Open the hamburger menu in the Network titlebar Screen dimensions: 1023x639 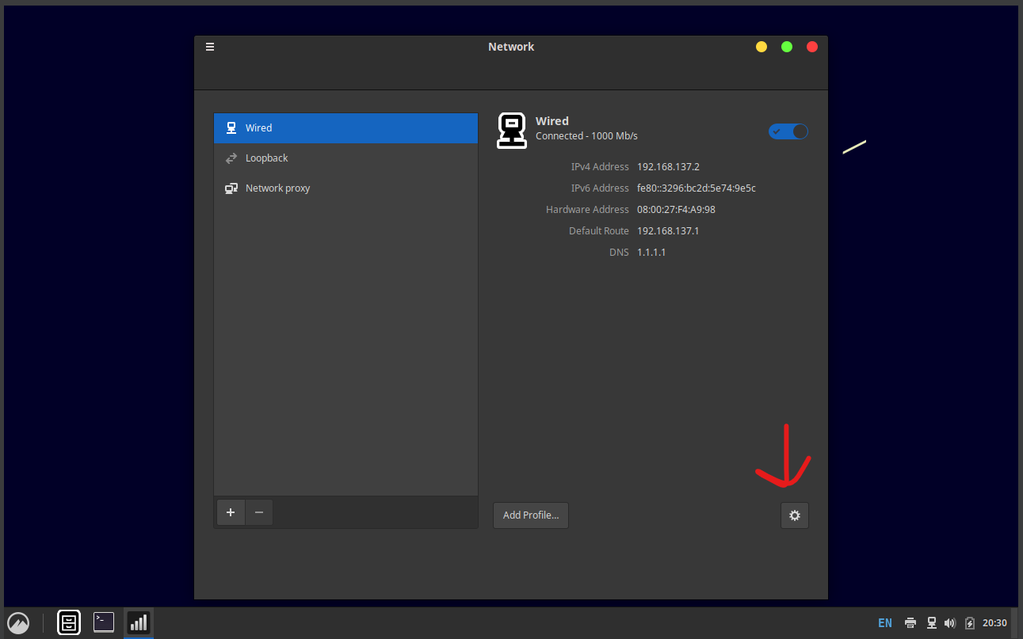coord(210,47)
